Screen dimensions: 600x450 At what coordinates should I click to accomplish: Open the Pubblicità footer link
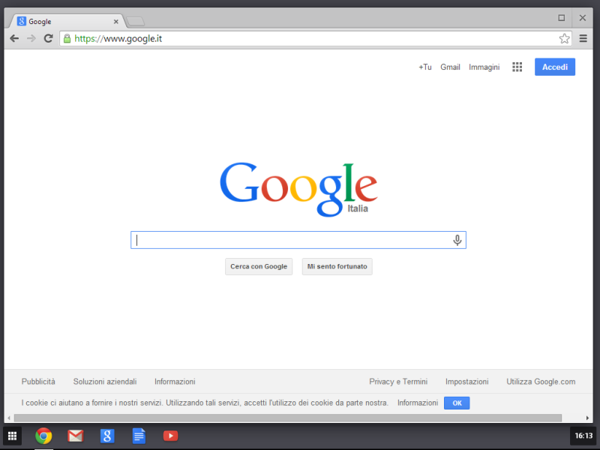click(x=38, y=382)
